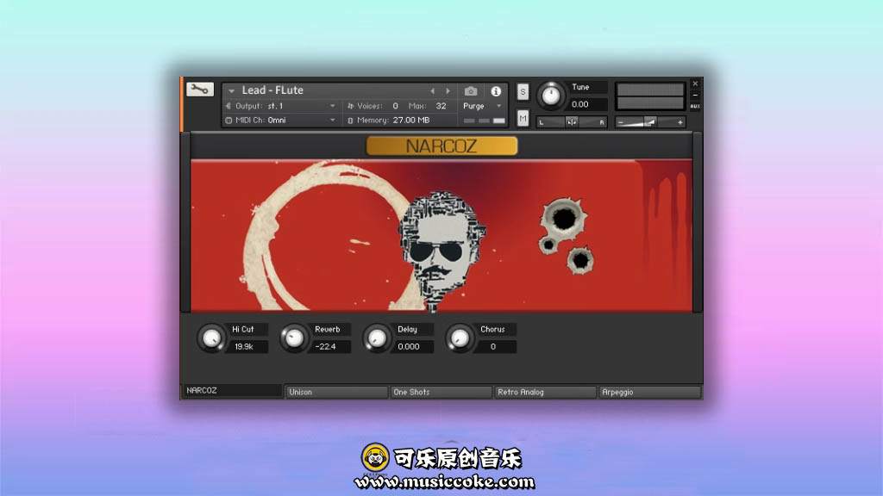Click the Voices count 0
Viewport: 883px width, 496px height.
click(395, 106)
